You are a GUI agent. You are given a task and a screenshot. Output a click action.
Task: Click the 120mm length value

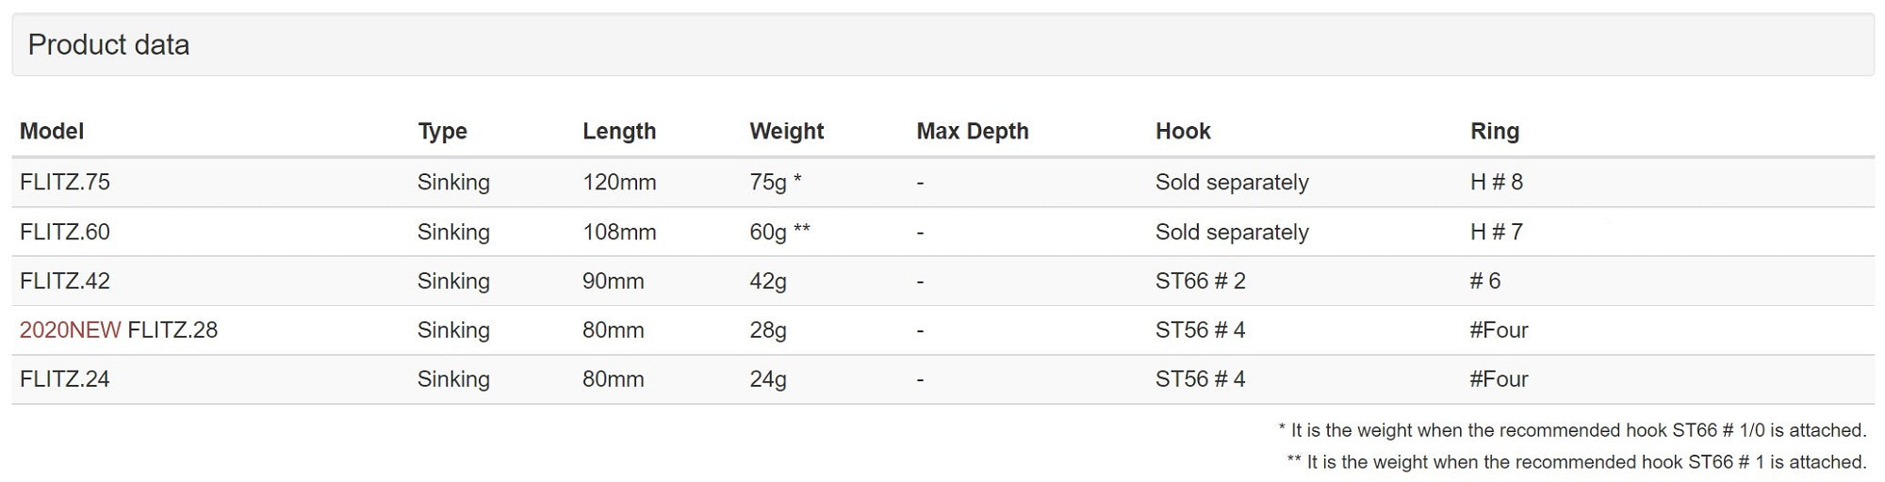click(x=619, y=183)
